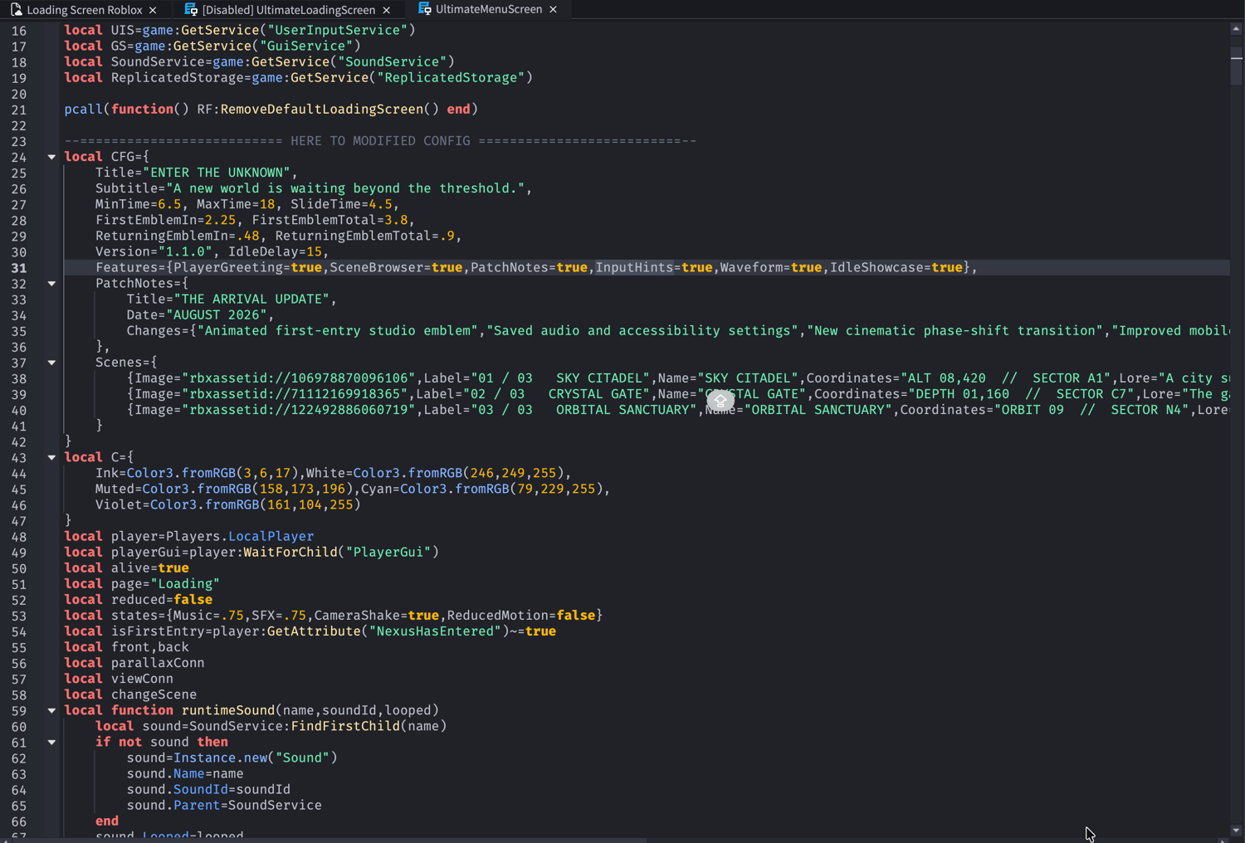
Task: Click the script icon on [Disabled] UltimateLoadingScreen tab
Action: 191,10
